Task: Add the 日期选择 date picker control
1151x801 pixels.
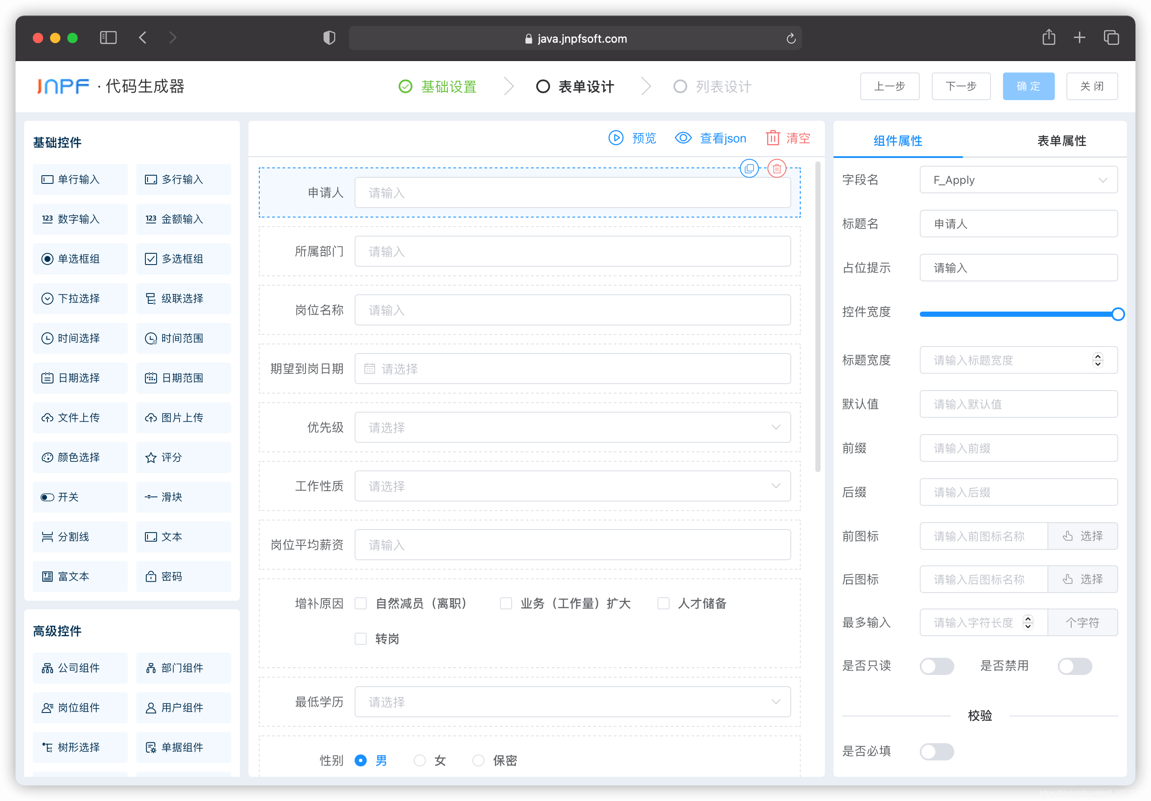Action: click(80, 378)
